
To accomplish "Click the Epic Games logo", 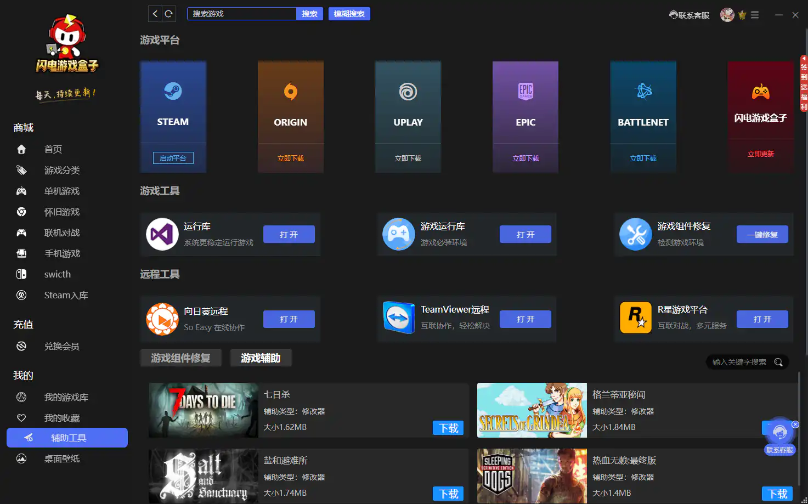I will coord(526,91).
